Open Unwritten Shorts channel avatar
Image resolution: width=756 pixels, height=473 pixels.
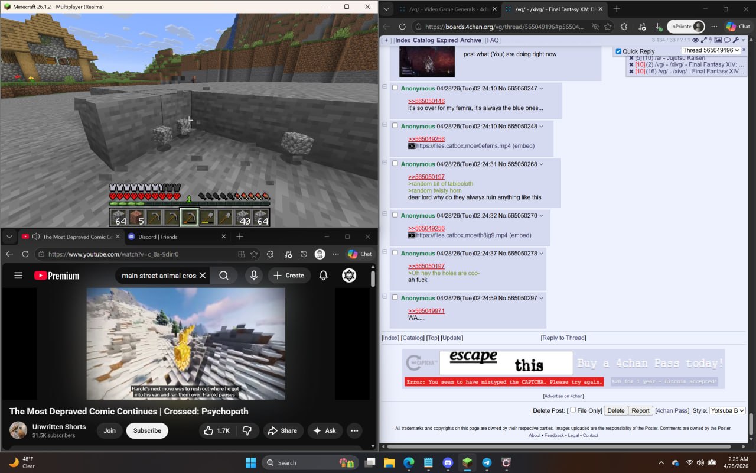pos(18,430)
